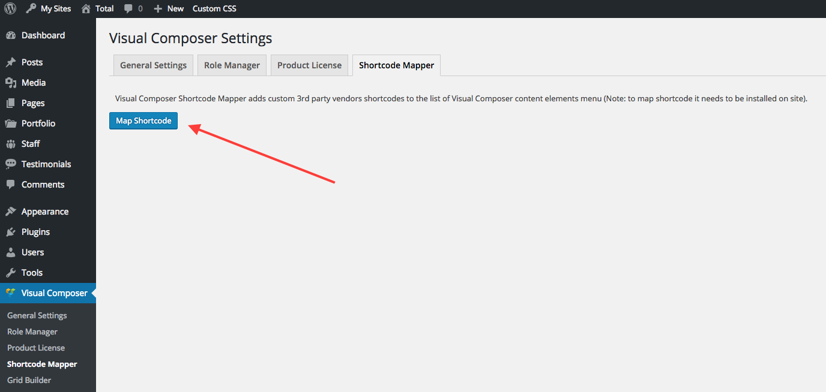
Task: Open Product License submenu link
Action: click(36, 348)
